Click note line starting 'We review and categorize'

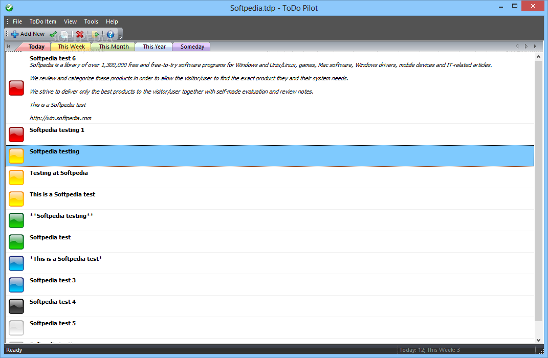click(x=189, y=78)
